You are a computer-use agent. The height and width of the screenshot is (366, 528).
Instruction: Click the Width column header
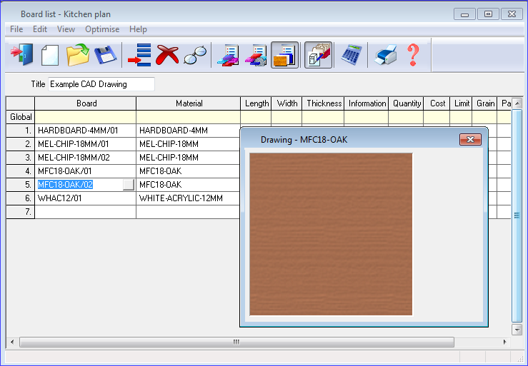click(287, 103)
